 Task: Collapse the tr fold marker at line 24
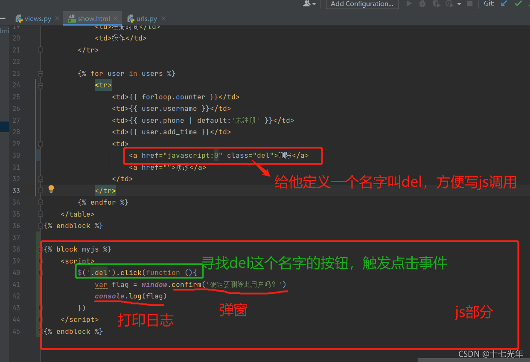[40, 85]
